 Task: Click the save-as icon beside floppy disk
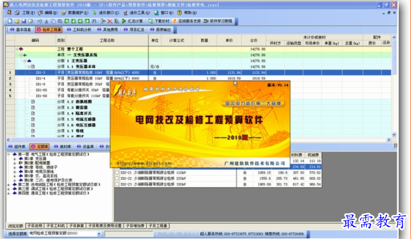tap(31, 21)
